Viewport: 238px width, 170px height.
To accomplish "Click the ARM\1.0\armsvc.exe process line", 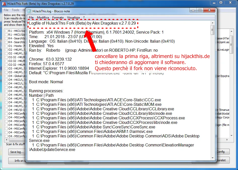I will point(92,132).
